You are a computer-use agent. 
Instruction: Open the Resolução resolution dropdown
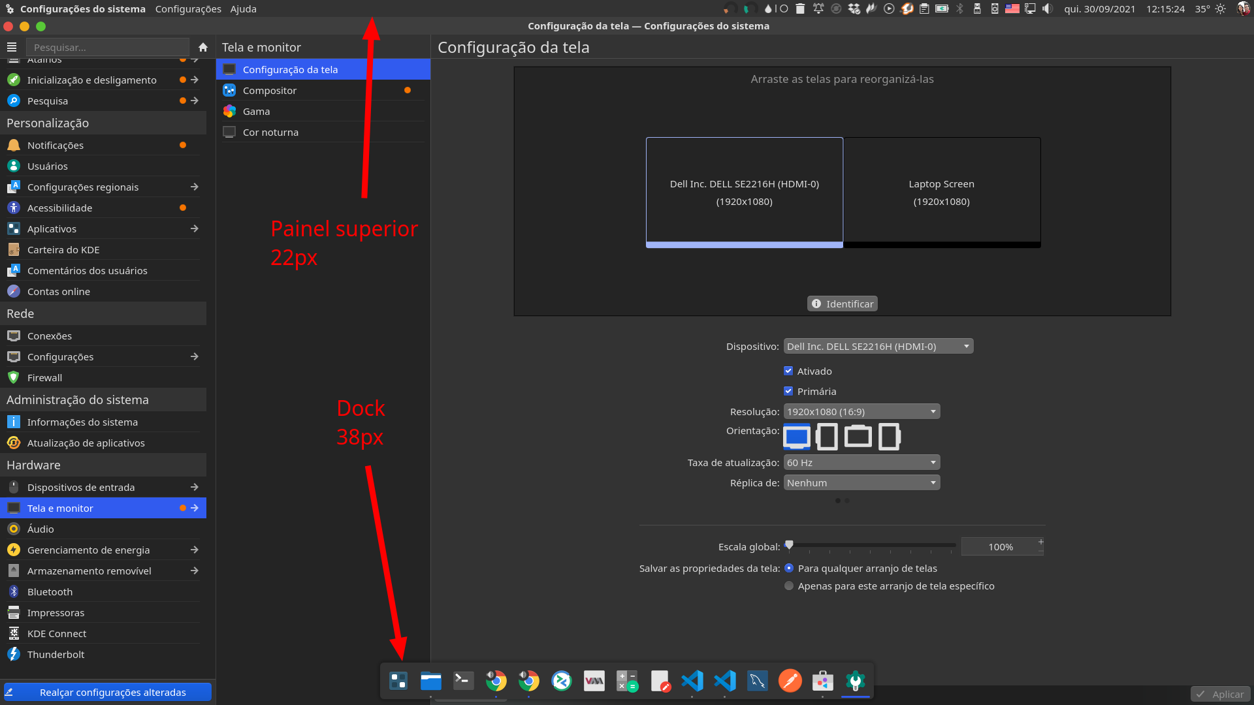[859, 411]
